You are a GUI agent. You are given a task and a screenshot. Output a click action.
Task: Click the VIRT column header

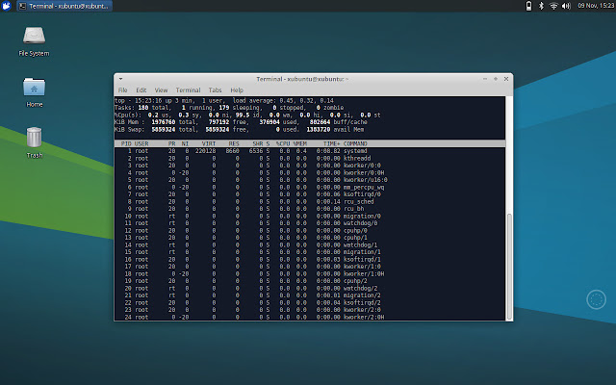pos(209,143)
